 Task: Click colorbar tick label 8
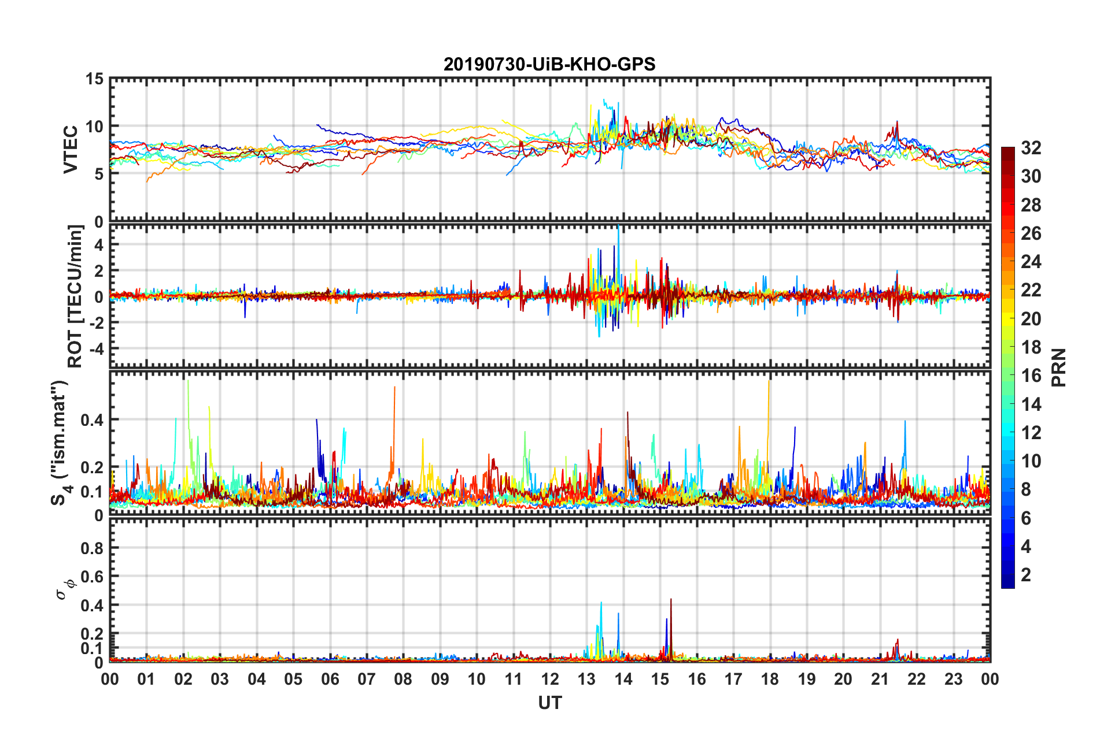pyautogui.click(x=1026, y=489)
